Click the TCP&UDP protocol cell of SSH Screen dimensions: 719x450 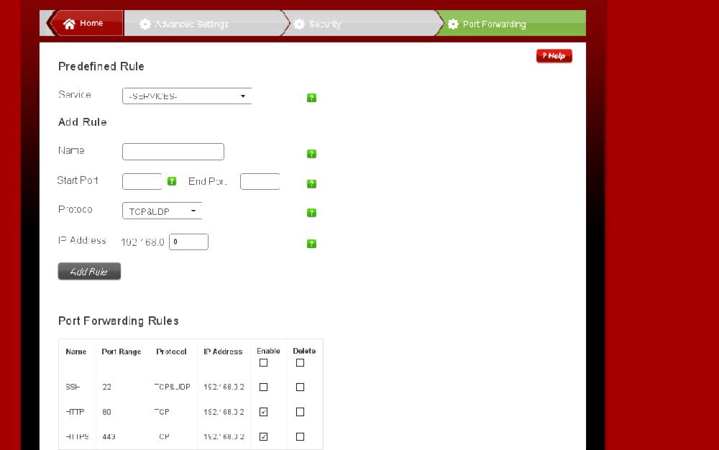coord(172,387)
